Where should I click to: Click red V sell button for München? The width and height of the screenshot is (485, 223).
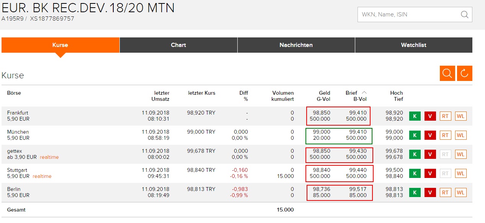[x=430, y=135]
